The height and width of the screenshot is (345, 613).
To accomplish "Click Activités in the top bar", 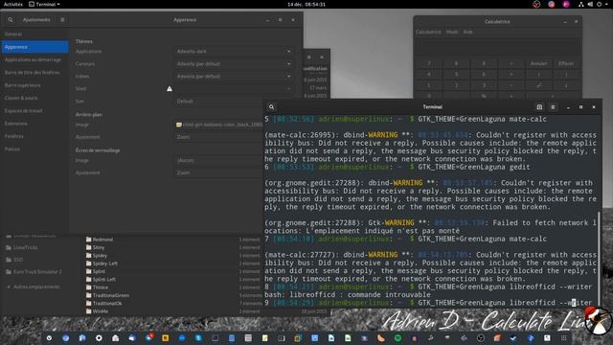I will pyautogui.click(x=12, y=4).
